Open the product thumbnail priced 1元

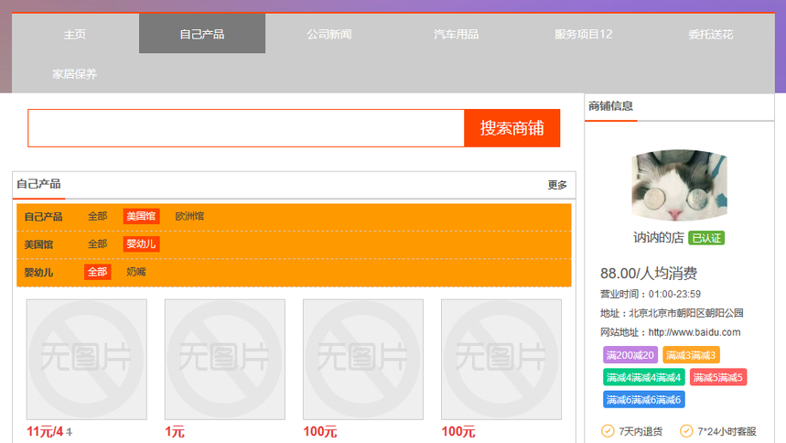pyautogui.click(x=224, y=360)
